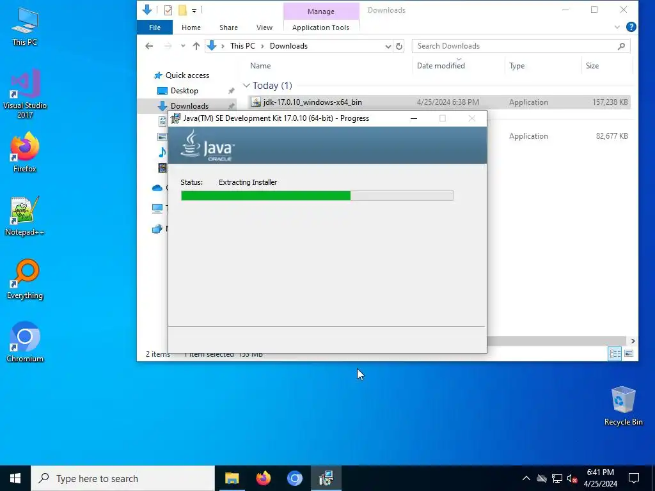Click the muted volume tray icon

[572, 478]
